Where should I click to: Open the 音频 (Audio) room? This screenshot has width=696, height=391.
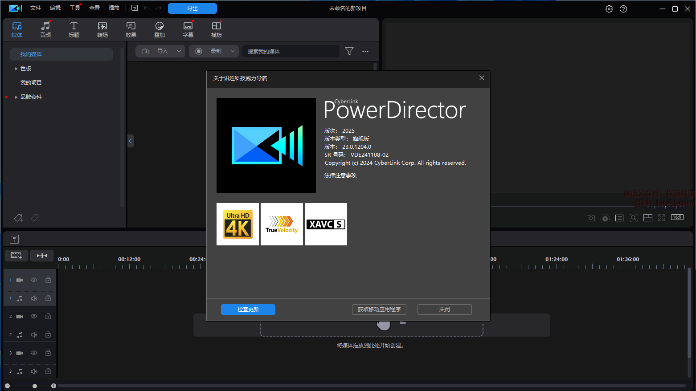(x=45, y=29)
